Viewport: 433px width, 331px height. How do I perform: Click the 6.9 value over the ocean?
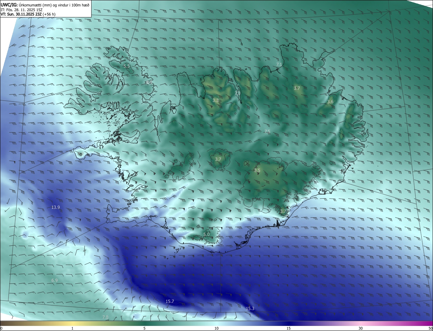pos(54,281)
